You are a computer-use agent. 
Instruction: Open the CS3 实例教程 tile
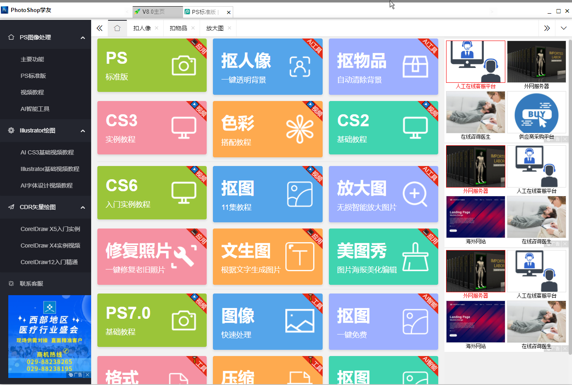click(152, 128)
